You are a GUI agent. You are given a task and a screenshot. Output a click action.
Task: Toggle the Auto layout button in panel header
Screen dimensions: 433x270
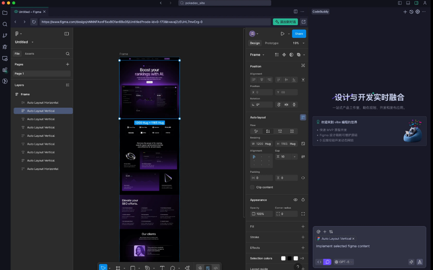click(303, 117)
